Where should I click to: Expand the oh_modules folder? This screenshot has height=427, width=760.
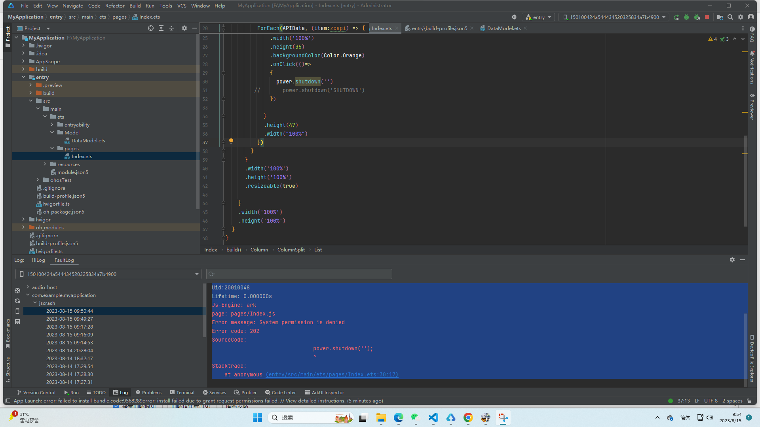[23, 227]
